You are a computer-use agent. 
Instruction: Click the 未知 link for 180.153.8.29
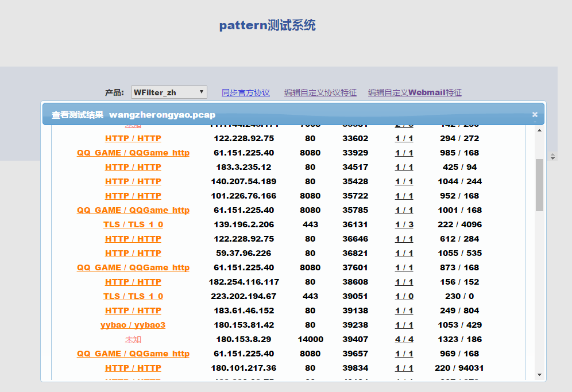click(133, 339)
